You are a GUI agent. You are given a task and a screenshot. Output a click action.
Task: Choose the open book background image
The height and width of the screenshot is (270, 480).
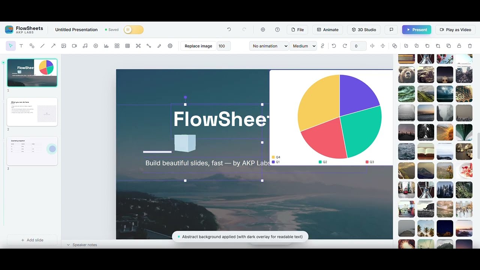(426, 151)
